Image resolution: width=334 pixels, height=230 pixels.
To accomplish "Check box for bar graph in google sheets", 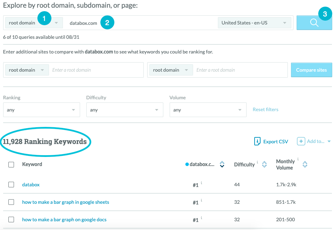I will tap(11, 202).
